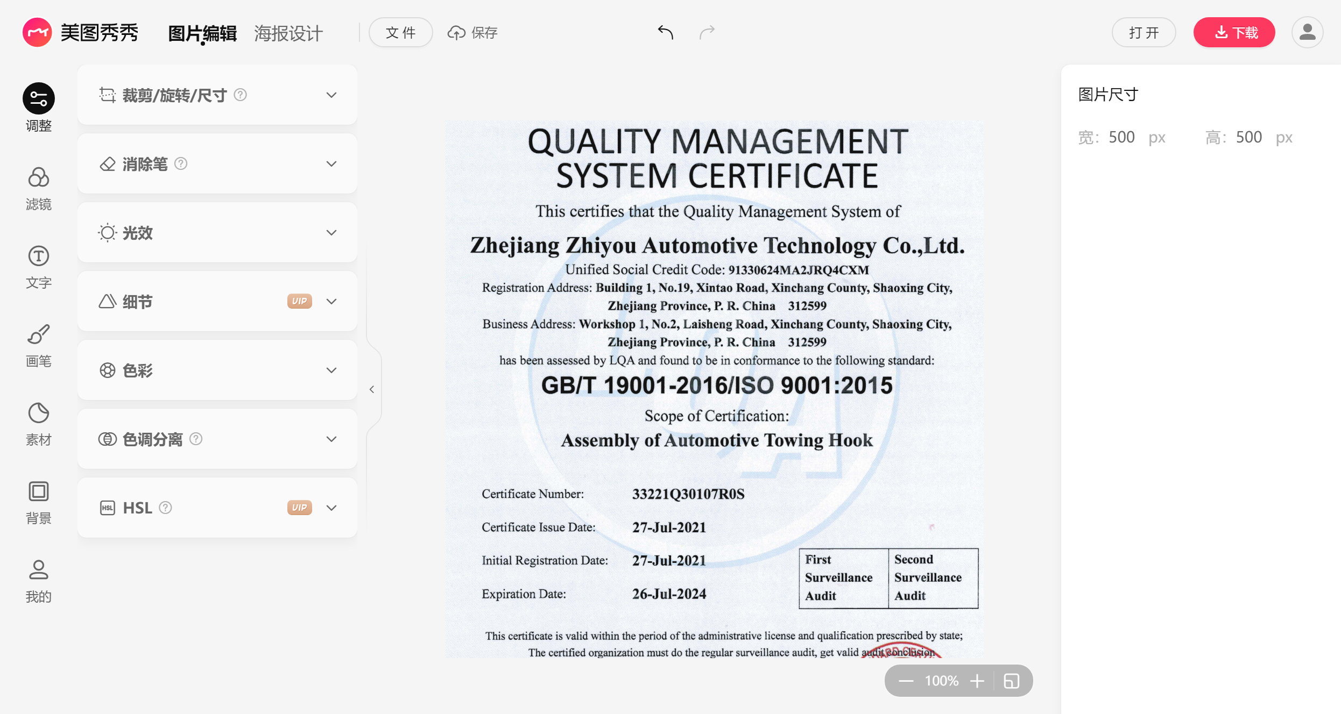Click the redo arrow icon

click(707, 33)
